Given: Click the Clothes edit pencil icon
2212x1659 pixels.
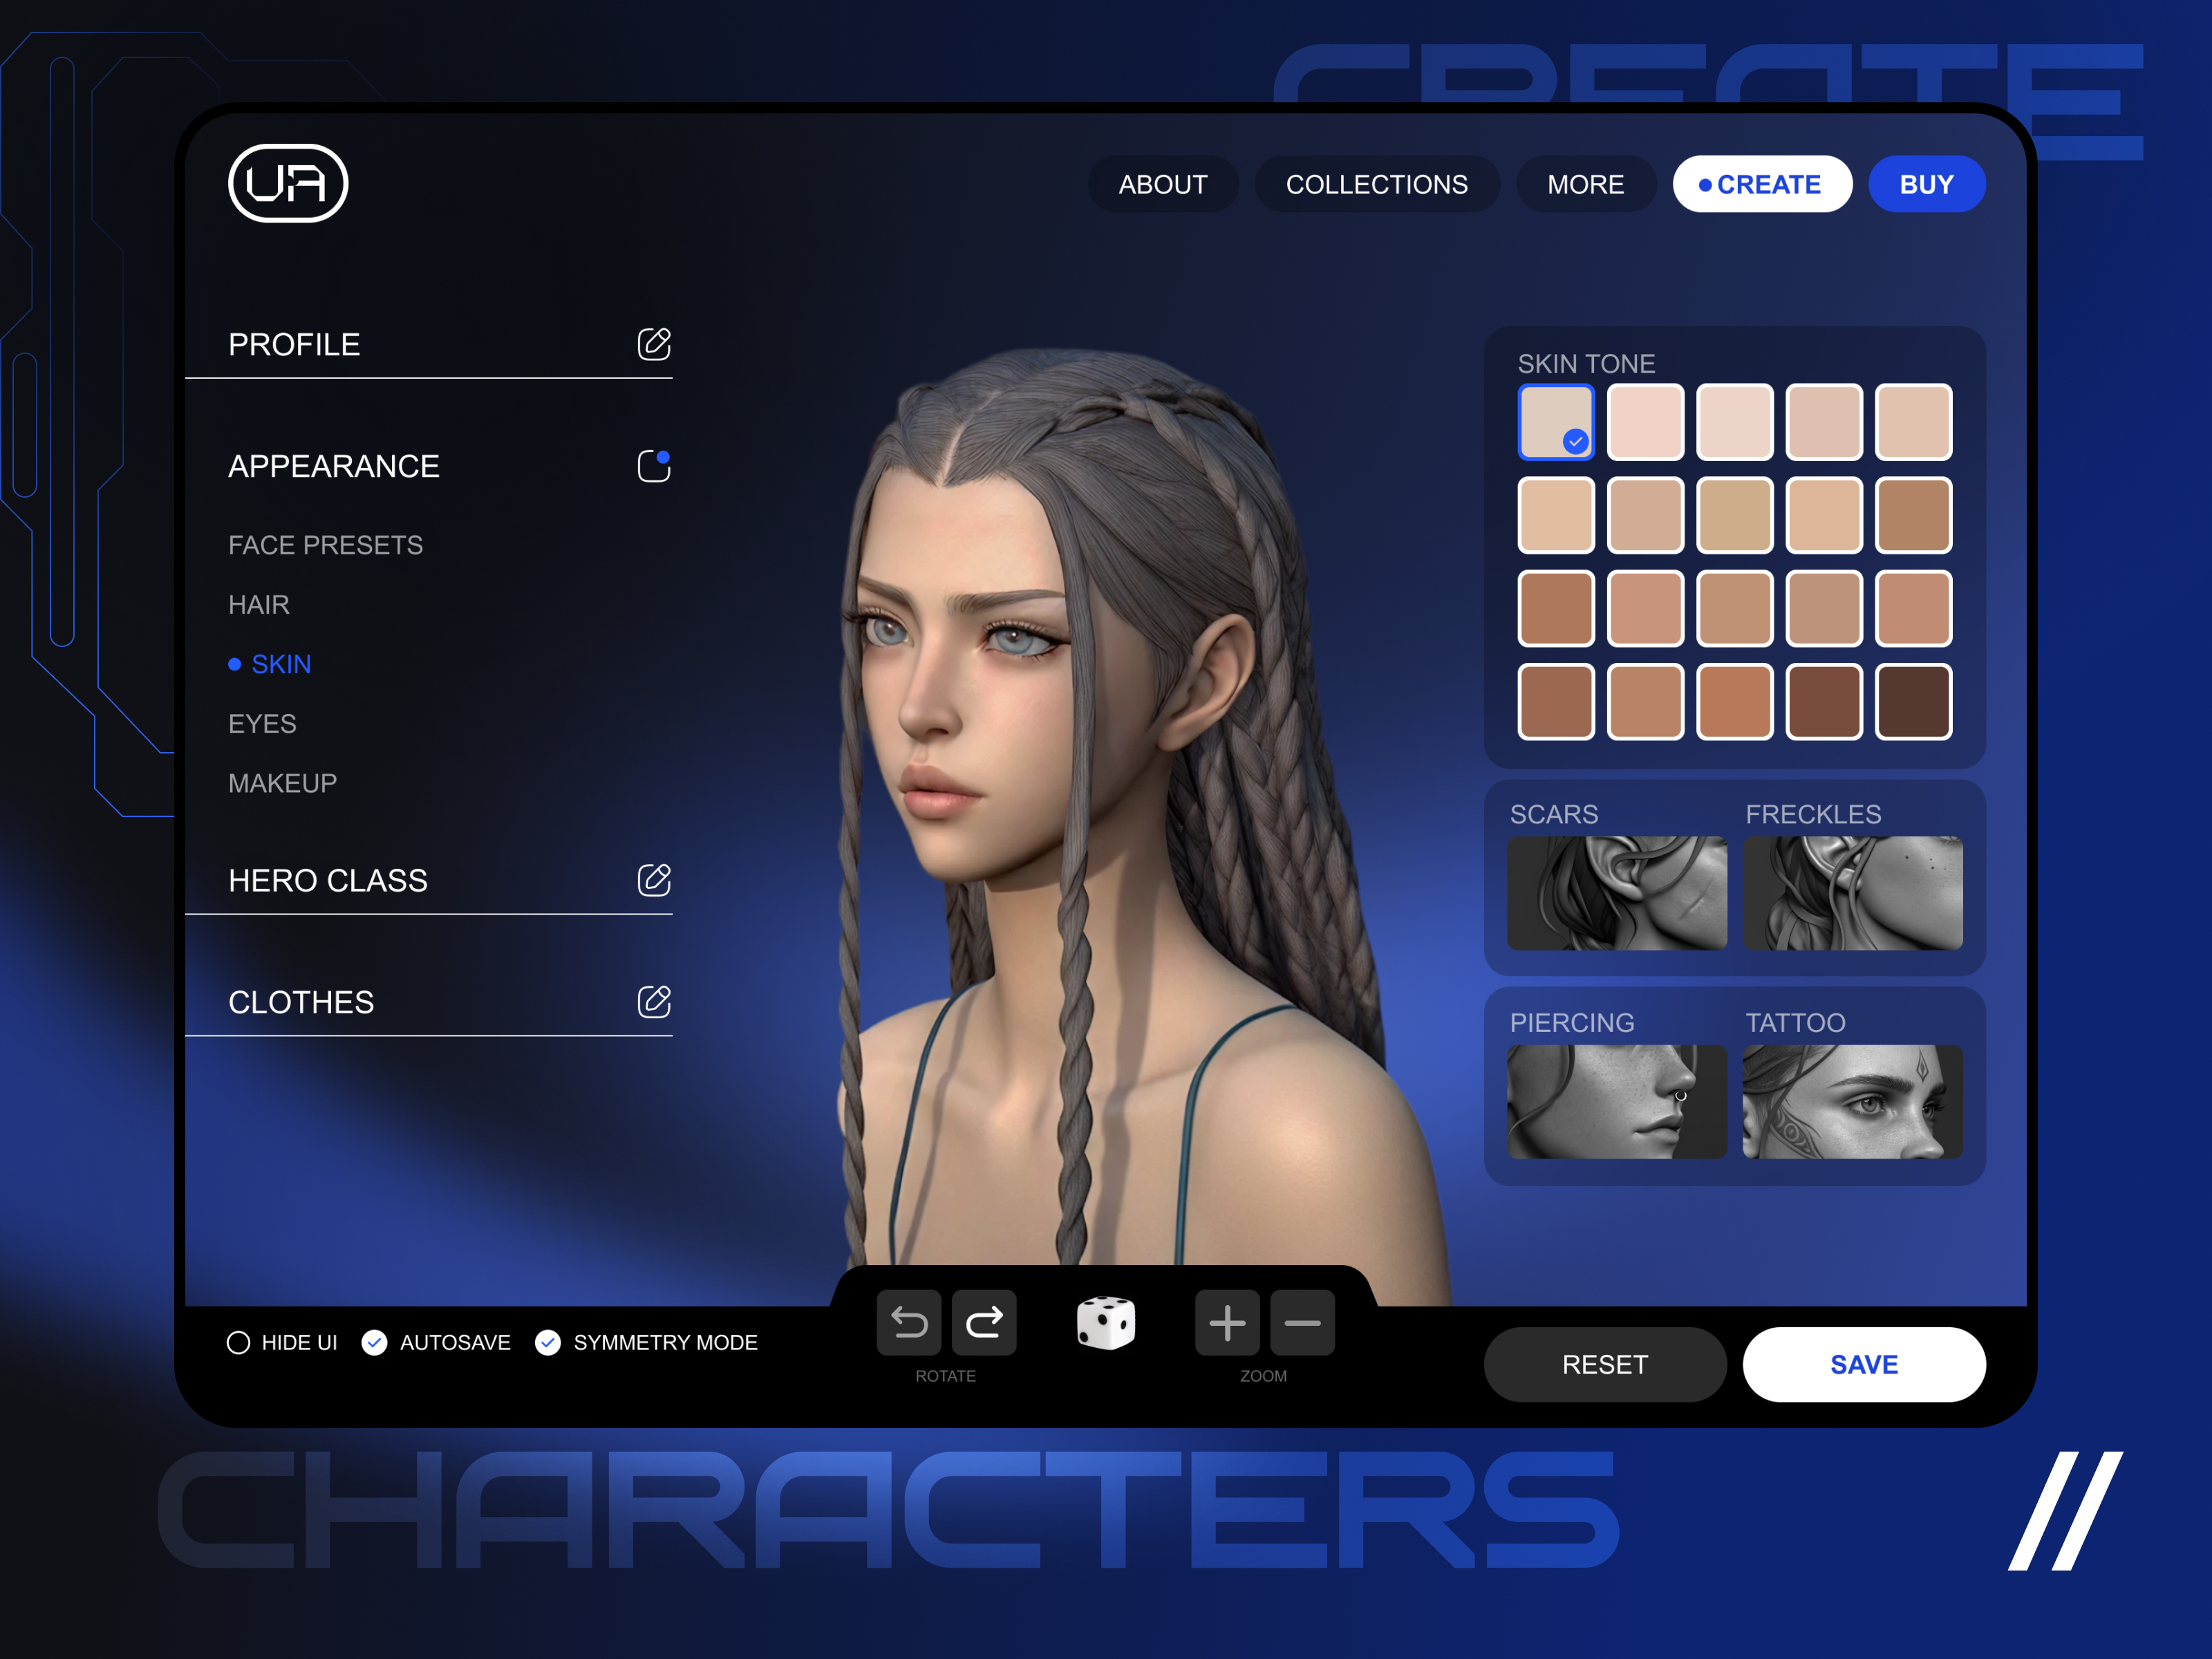Looking at the screenshot, I should tap(654, 1001).
